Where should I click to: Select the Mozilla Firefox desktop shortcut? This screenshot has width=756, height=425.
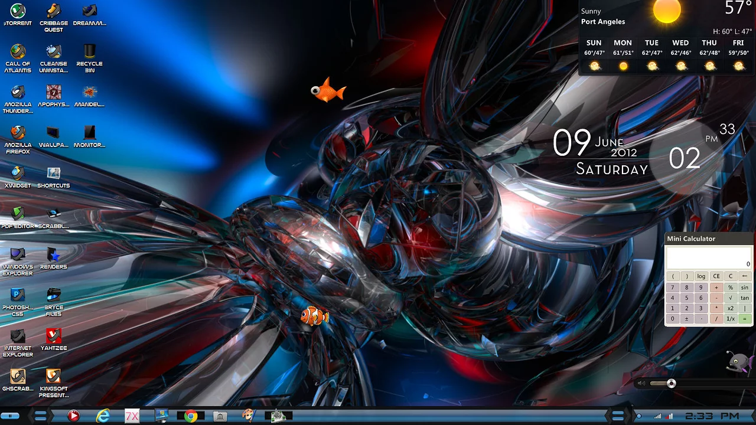[x=18, y=133]
